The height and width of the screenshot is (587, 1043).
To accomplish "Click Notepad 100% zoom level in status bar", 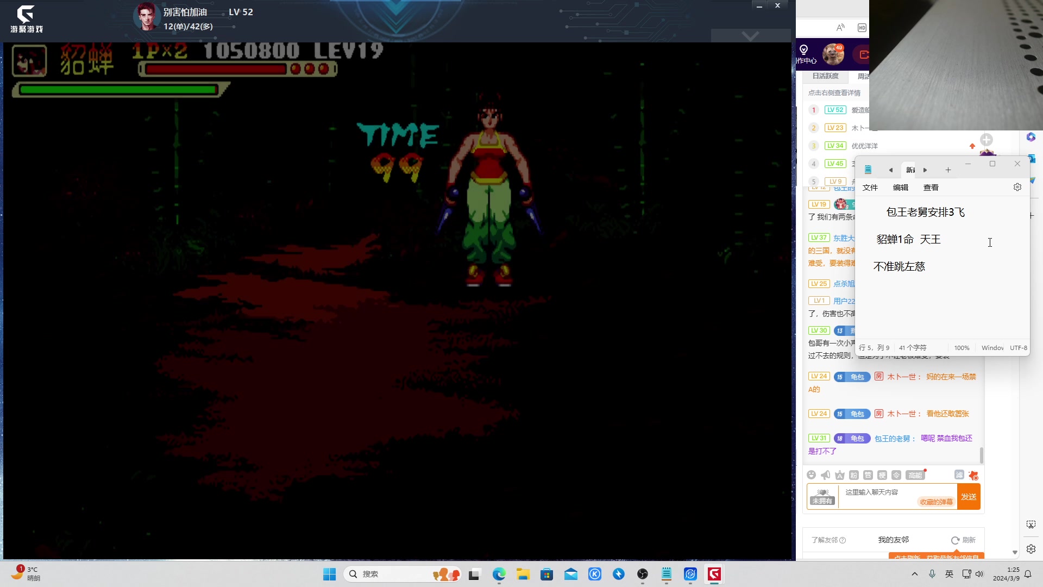I will (962, 348).
